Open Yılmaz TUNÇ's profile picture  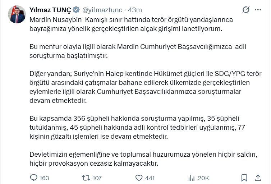tap(18, 14)
